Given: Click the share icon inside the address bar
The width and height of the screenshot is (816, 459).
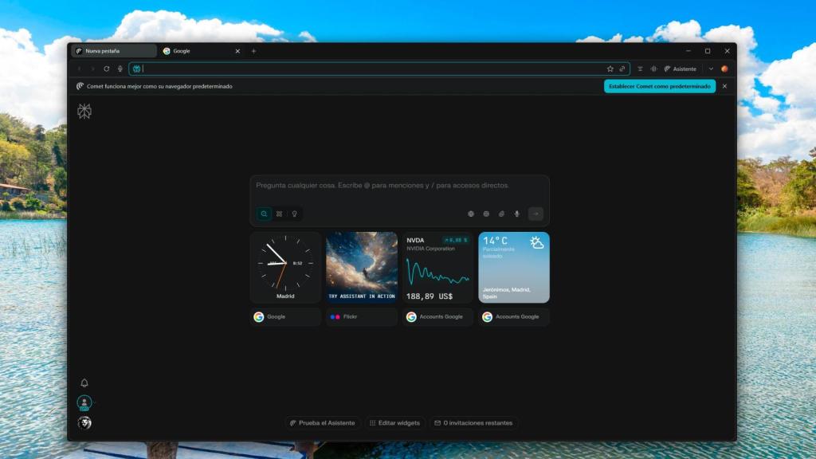Looking at the screenshot, I should [622, 69].
